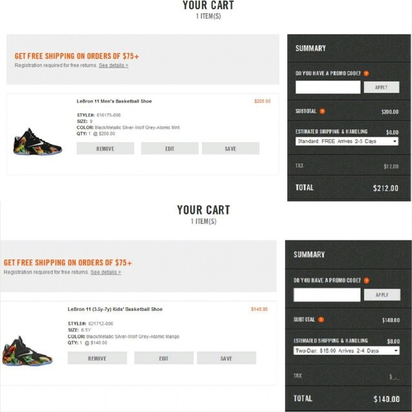Open the Standard FREE shipping dropdown

tap(347, 142)
